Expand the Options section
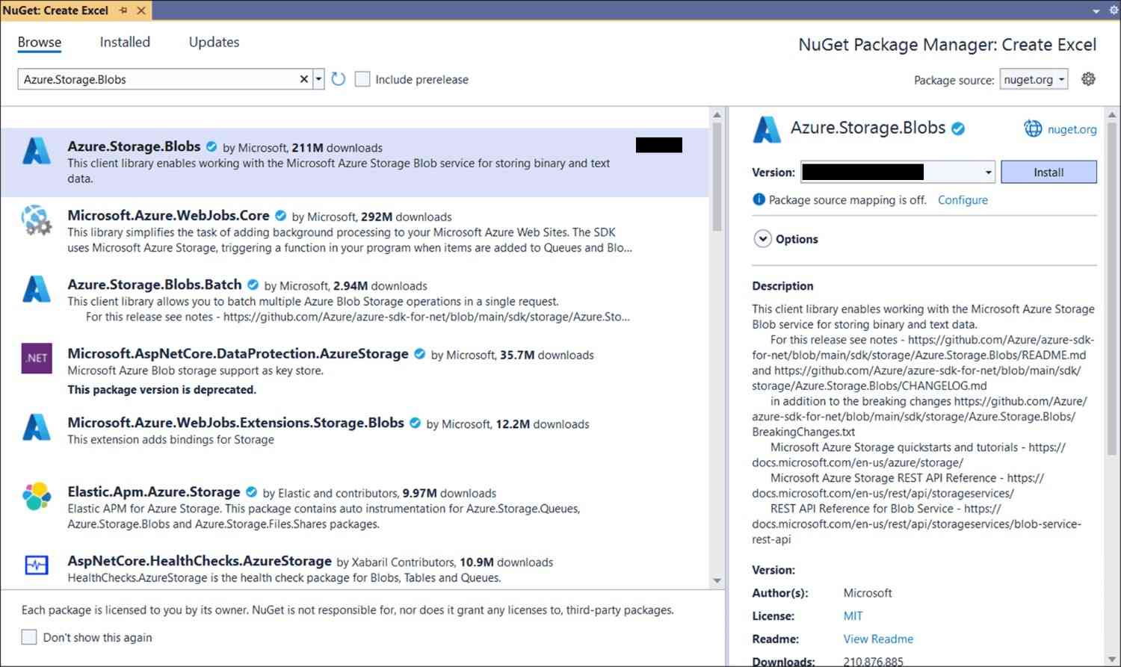 pos(762,239)
